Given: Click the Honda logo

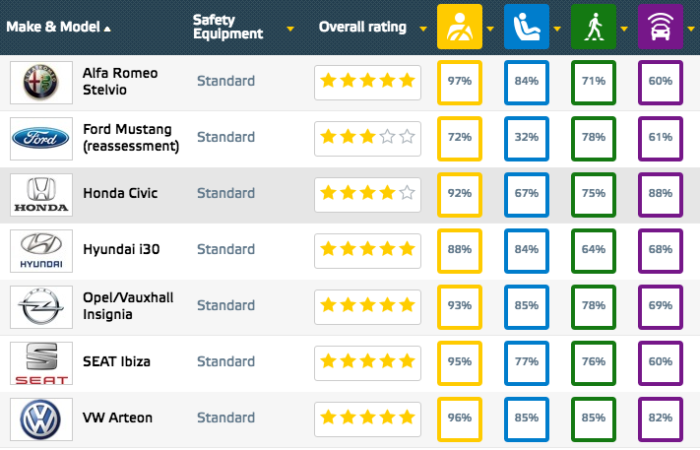Looking at the screenshot, I should tap(40, 194).
